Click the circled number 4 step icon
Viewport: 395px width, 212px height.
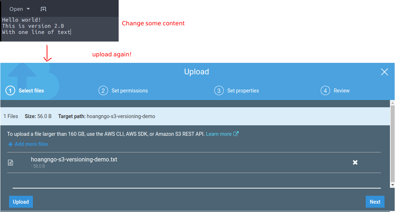(325, 91)
